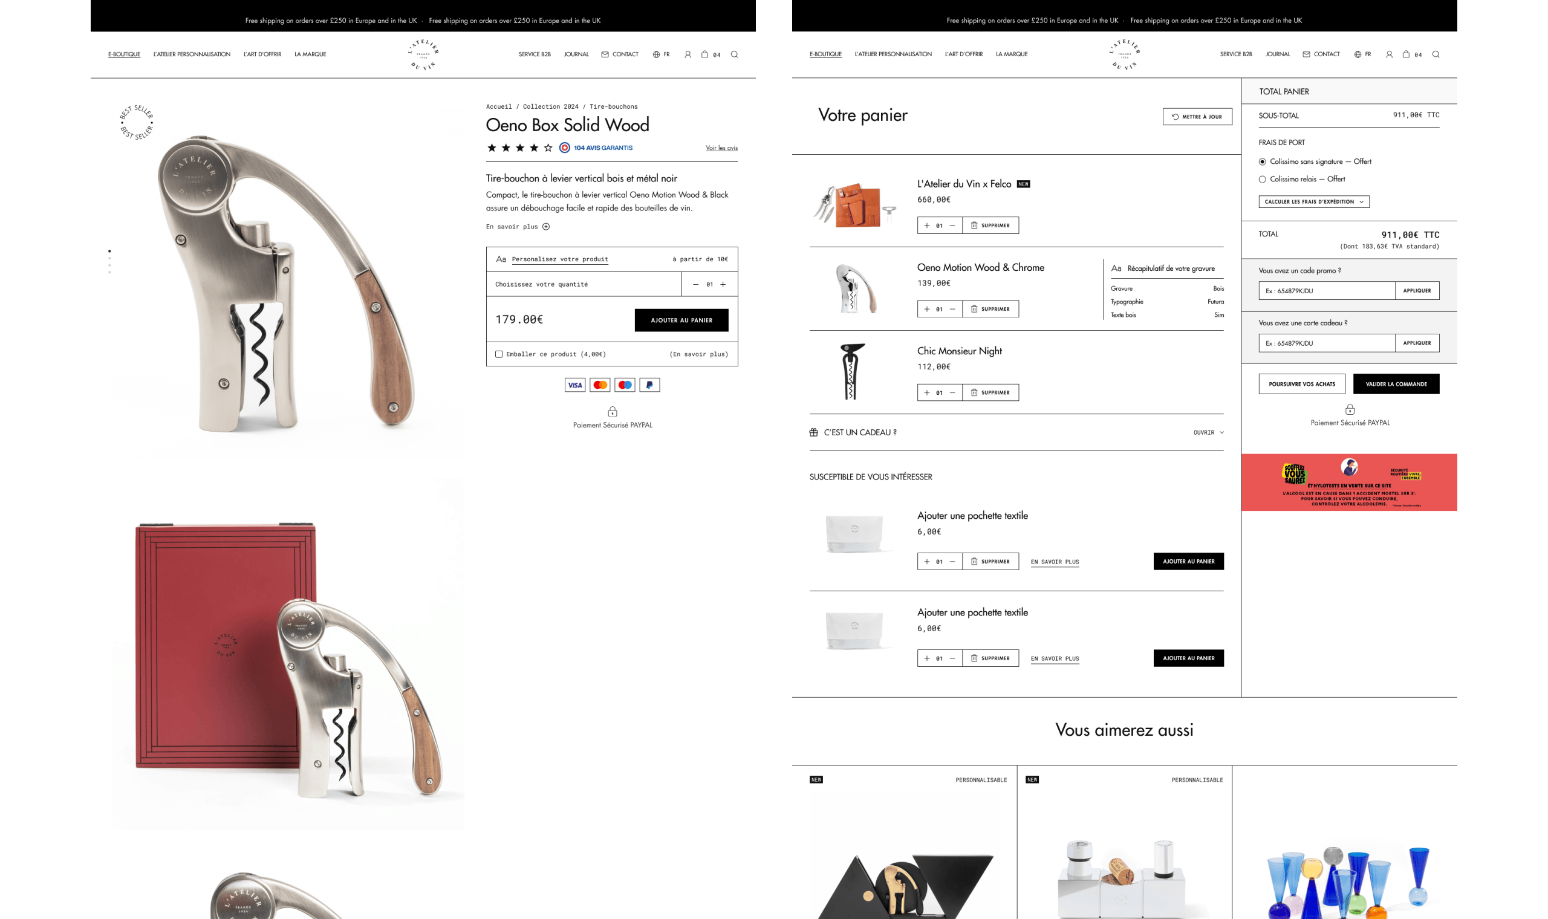Click the Atelier du Vin logo on the cart page

1125,54
